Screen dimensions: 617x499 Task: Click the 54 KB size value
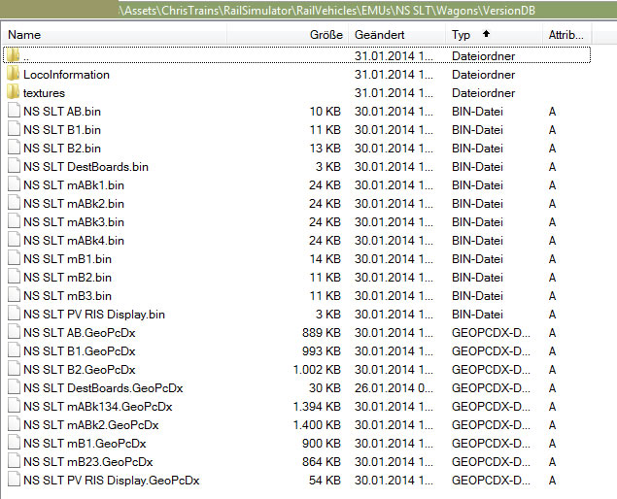(325, 481)
